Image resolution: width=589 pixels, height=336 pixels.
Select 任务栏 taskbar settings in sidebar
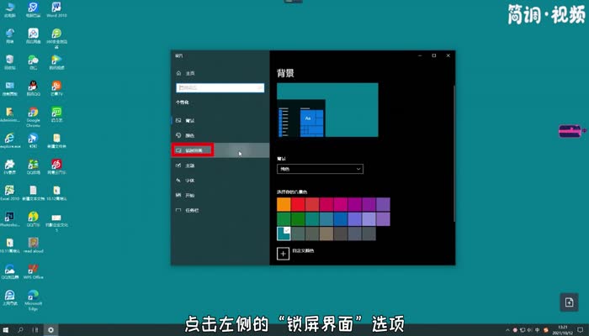190,209
